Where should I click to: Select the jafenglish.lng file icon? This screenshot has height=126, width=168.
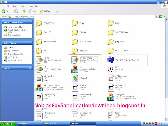(111, 87)
